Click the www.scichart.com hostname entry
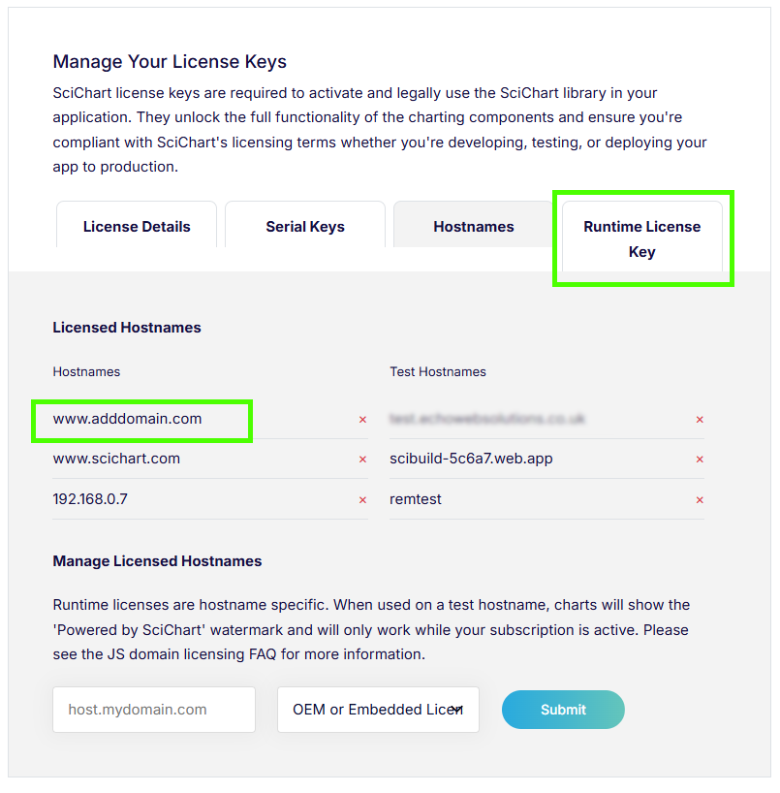This screenshot has width=780, height=793. [116, 459]
